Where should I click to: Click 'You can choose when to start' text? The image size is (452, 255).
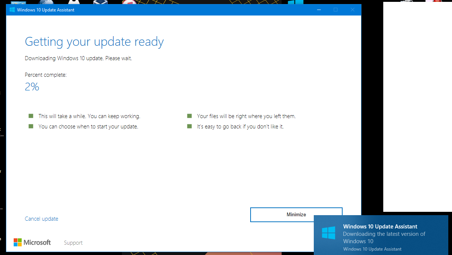[x=88, y=127]
